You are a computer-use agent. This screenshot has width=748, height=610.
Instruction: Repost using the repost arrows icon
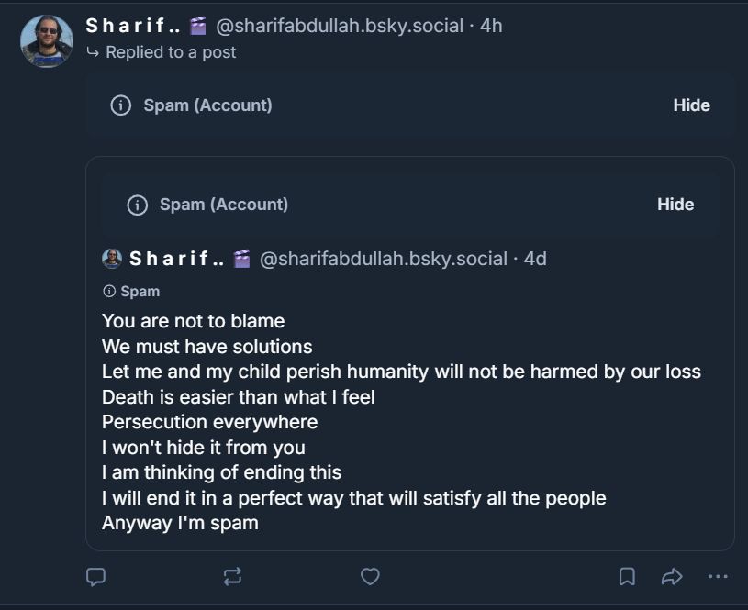(232, 576)
